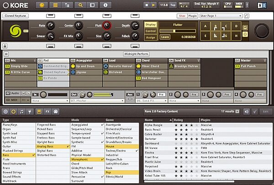Select the Assign tab

tap(150, 37)
